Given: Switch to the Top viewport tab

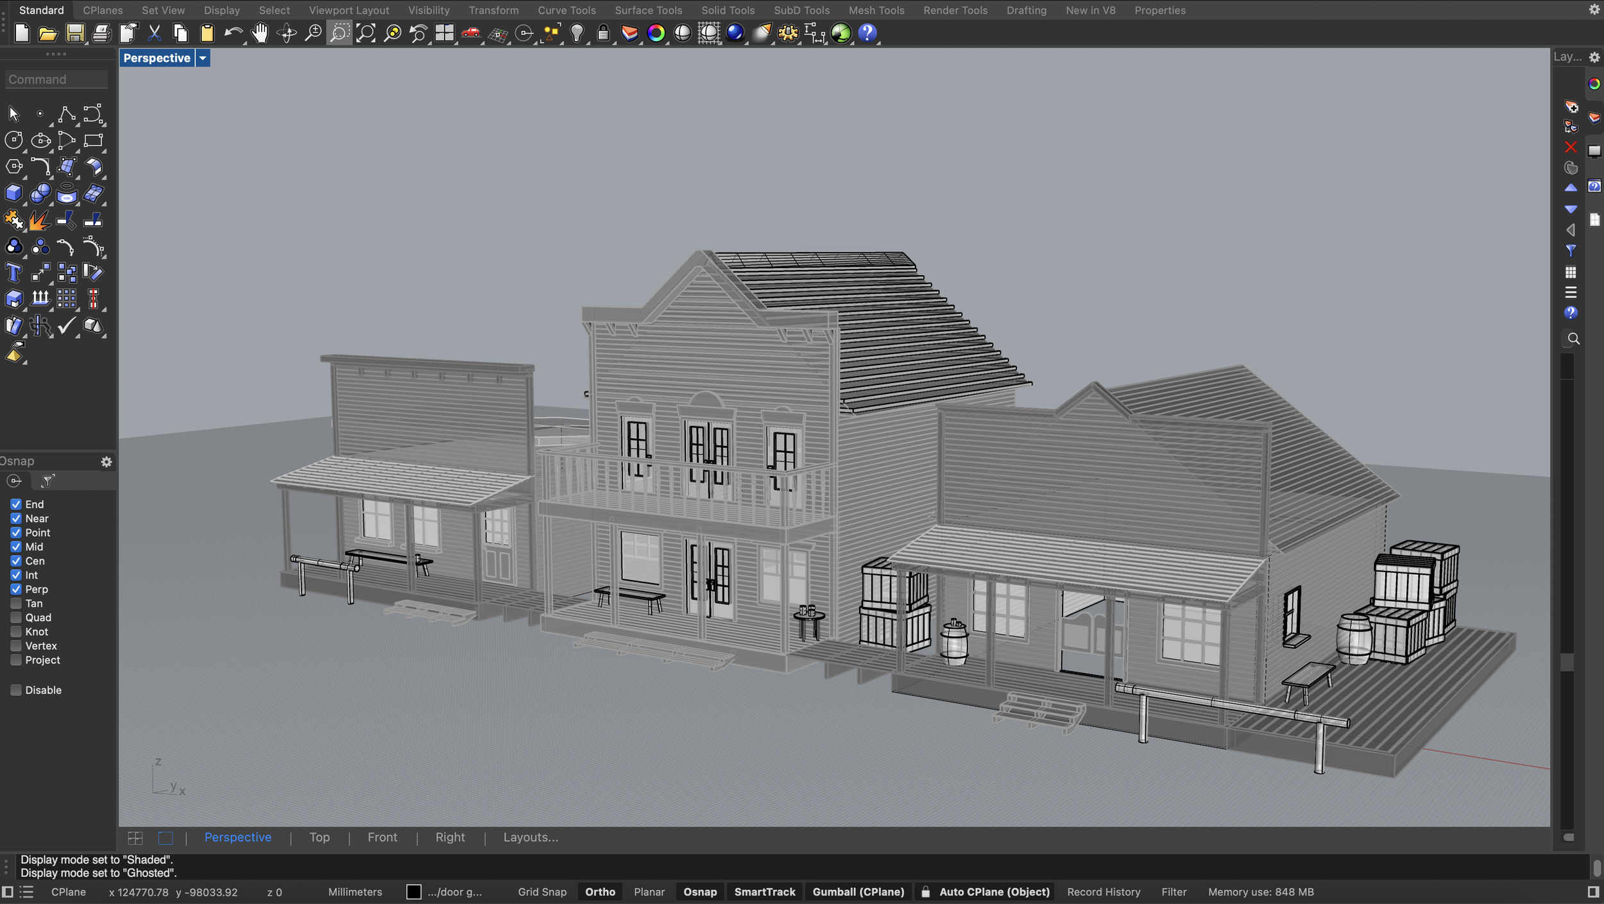Looking at the screenshot, I should [319, 837].
